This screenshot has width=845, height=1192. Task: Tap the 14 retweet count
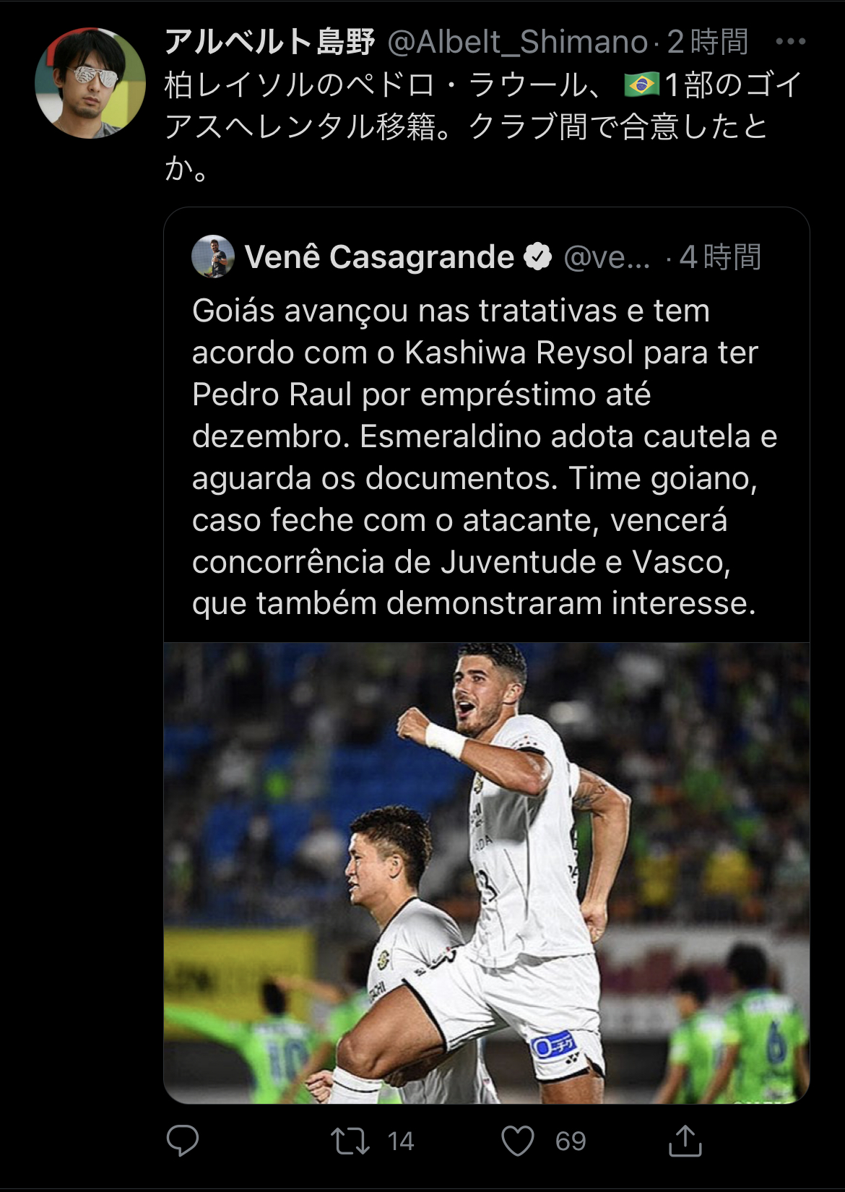pyautogui.click(x=400, y=1141)
